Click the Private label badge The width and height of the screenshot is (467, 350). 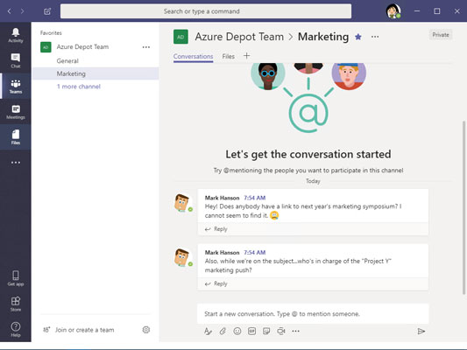[x=441, y=35]
